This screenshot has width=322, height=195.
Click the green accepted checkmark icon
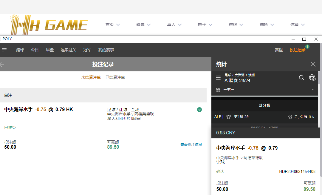(199, 110)
